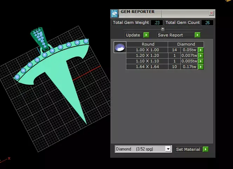Select the 1.64 X 1.64 size cell
Screen dimensions: 233x169
coord(147,67)
